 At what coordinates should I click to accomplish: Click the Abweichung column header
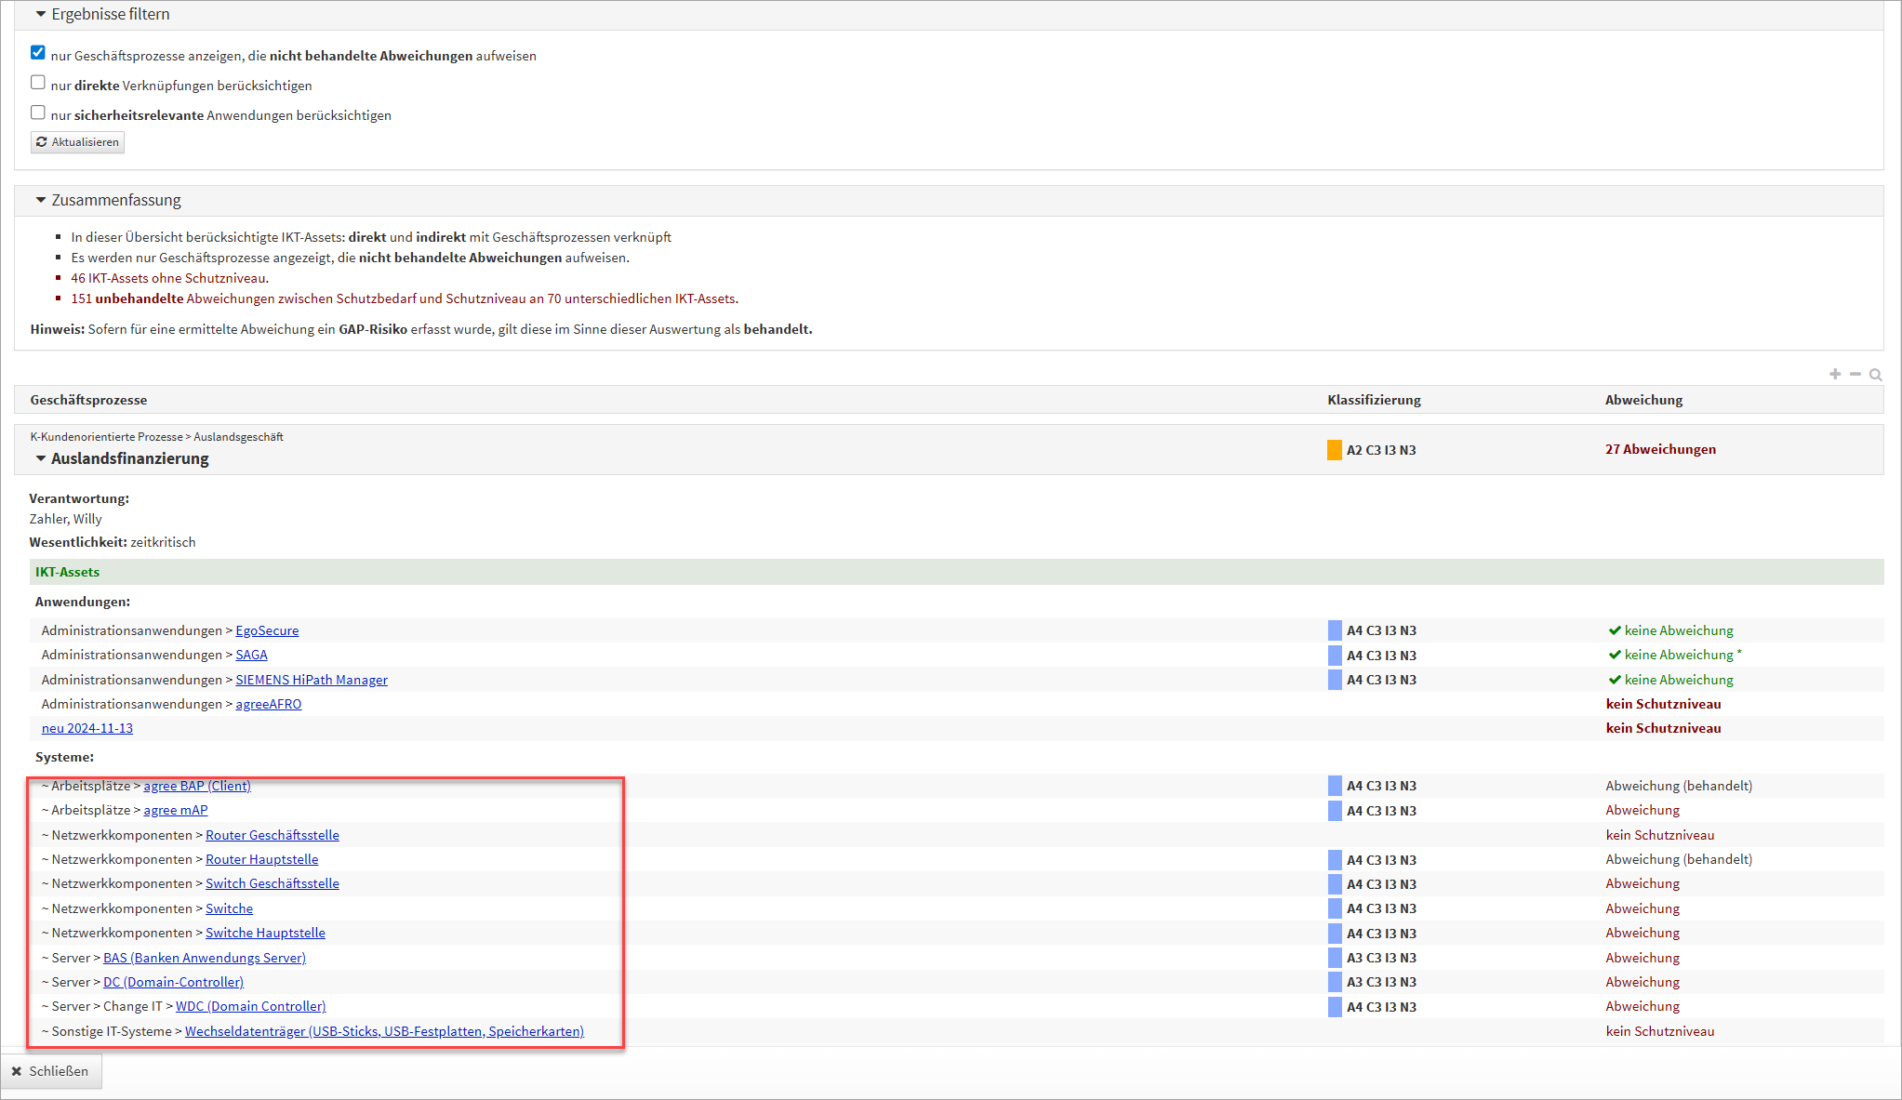coord(1643,400)
